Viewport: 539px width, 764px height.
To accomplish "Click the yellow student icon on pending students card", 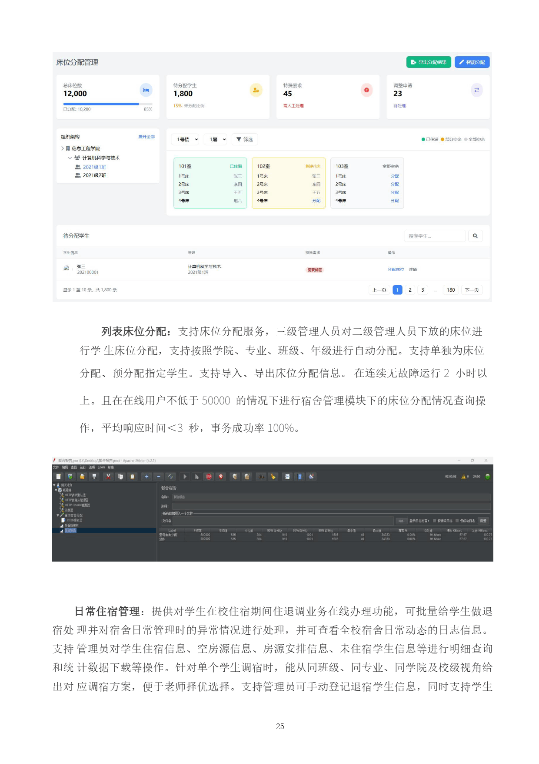I will coord(256,90).
